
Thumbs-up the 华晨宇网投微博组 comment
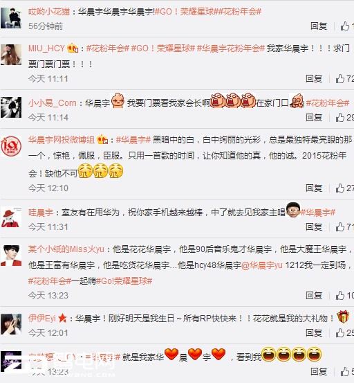pos(344,188)
